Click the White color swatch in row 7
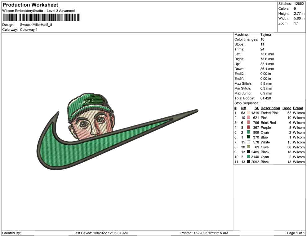The height and width of the screenshot is (236, 307). [248, 142]
